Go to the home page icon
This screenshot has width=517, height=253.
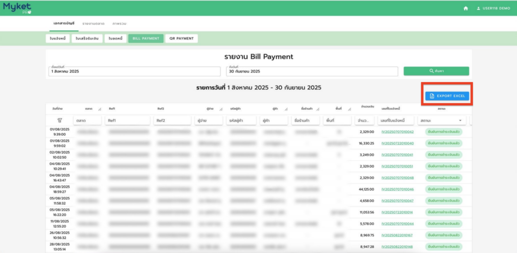click(466, 9)
